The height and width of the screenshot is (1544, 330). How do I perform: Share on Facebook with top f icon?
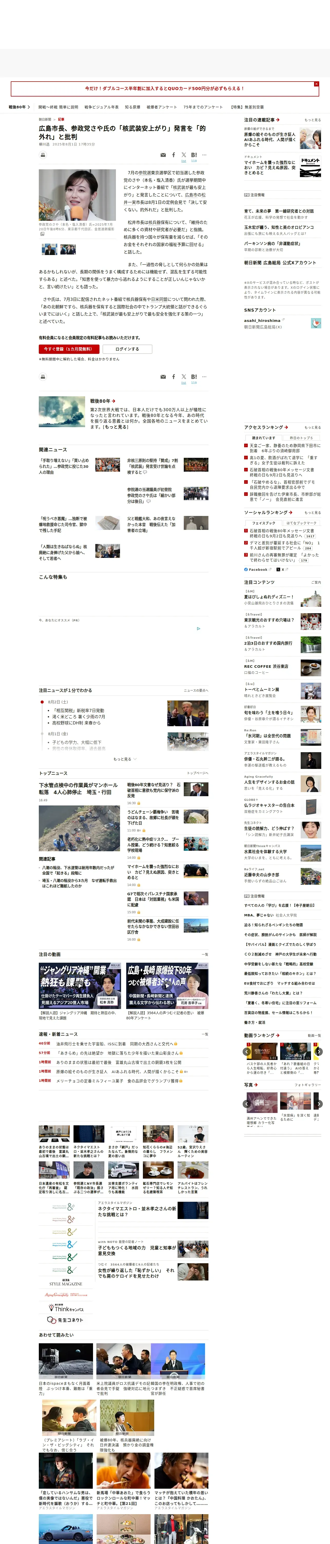coord(174,155)
